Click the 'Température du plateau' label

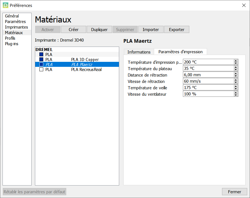150,69
